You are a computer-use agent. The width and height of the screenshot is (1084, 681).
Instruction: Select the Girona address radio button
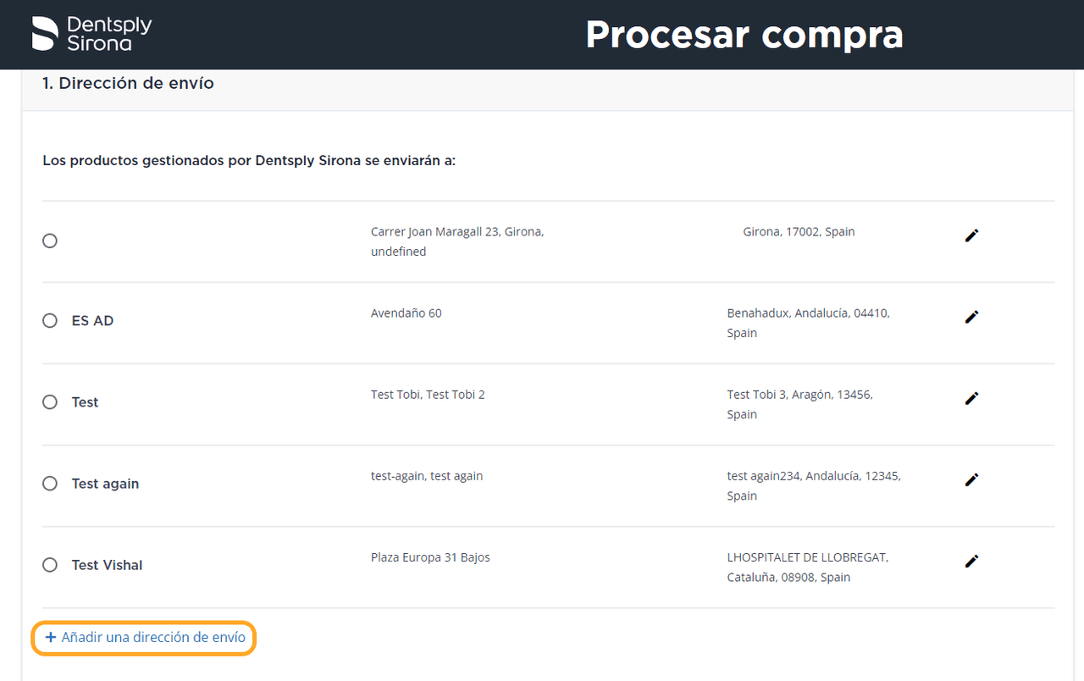[50, 241]
